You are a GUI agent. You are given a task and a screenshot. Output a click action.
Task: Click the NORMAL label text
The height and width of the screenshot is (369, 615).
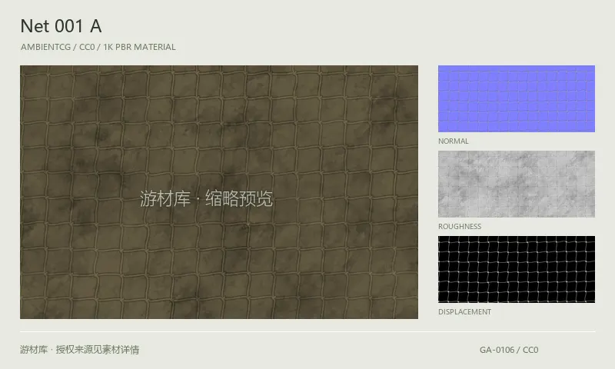click(454, 141)
